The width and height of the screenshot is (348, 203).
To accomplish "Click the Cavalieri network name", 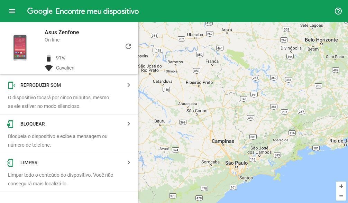I will (x=65, y=68).
